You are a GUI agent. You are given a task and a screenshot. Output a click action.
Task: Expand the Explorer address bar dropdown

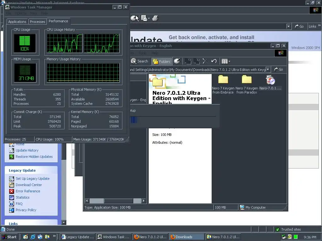268,69
